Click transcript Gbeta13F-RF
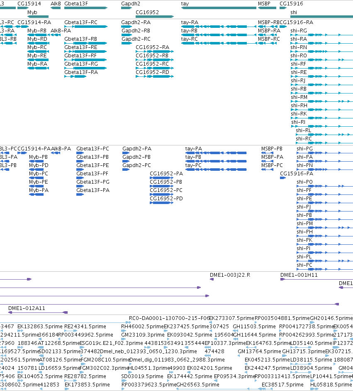The height and width of the screenshot is (391, 353). pyautogui.click(x=80, y=56)
